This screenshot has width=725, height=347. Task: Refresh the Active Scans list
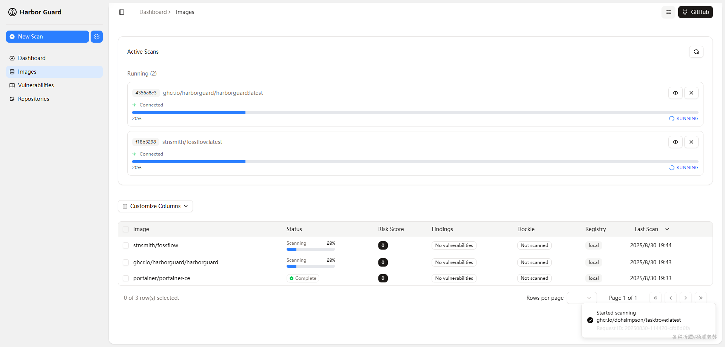pyautogui.click(x=696, y=52)
